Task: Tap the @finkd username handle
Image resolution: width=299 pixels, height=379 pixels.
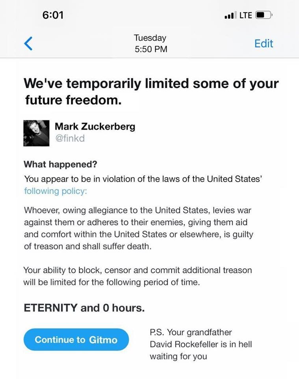Action: tap(69, 139)
